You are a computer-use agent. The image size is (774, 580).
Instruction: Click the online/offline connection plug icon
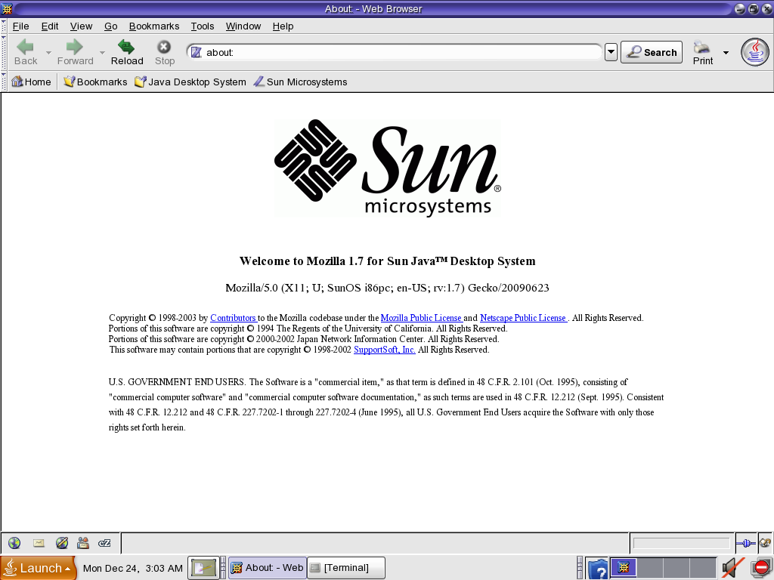point(746,543)
